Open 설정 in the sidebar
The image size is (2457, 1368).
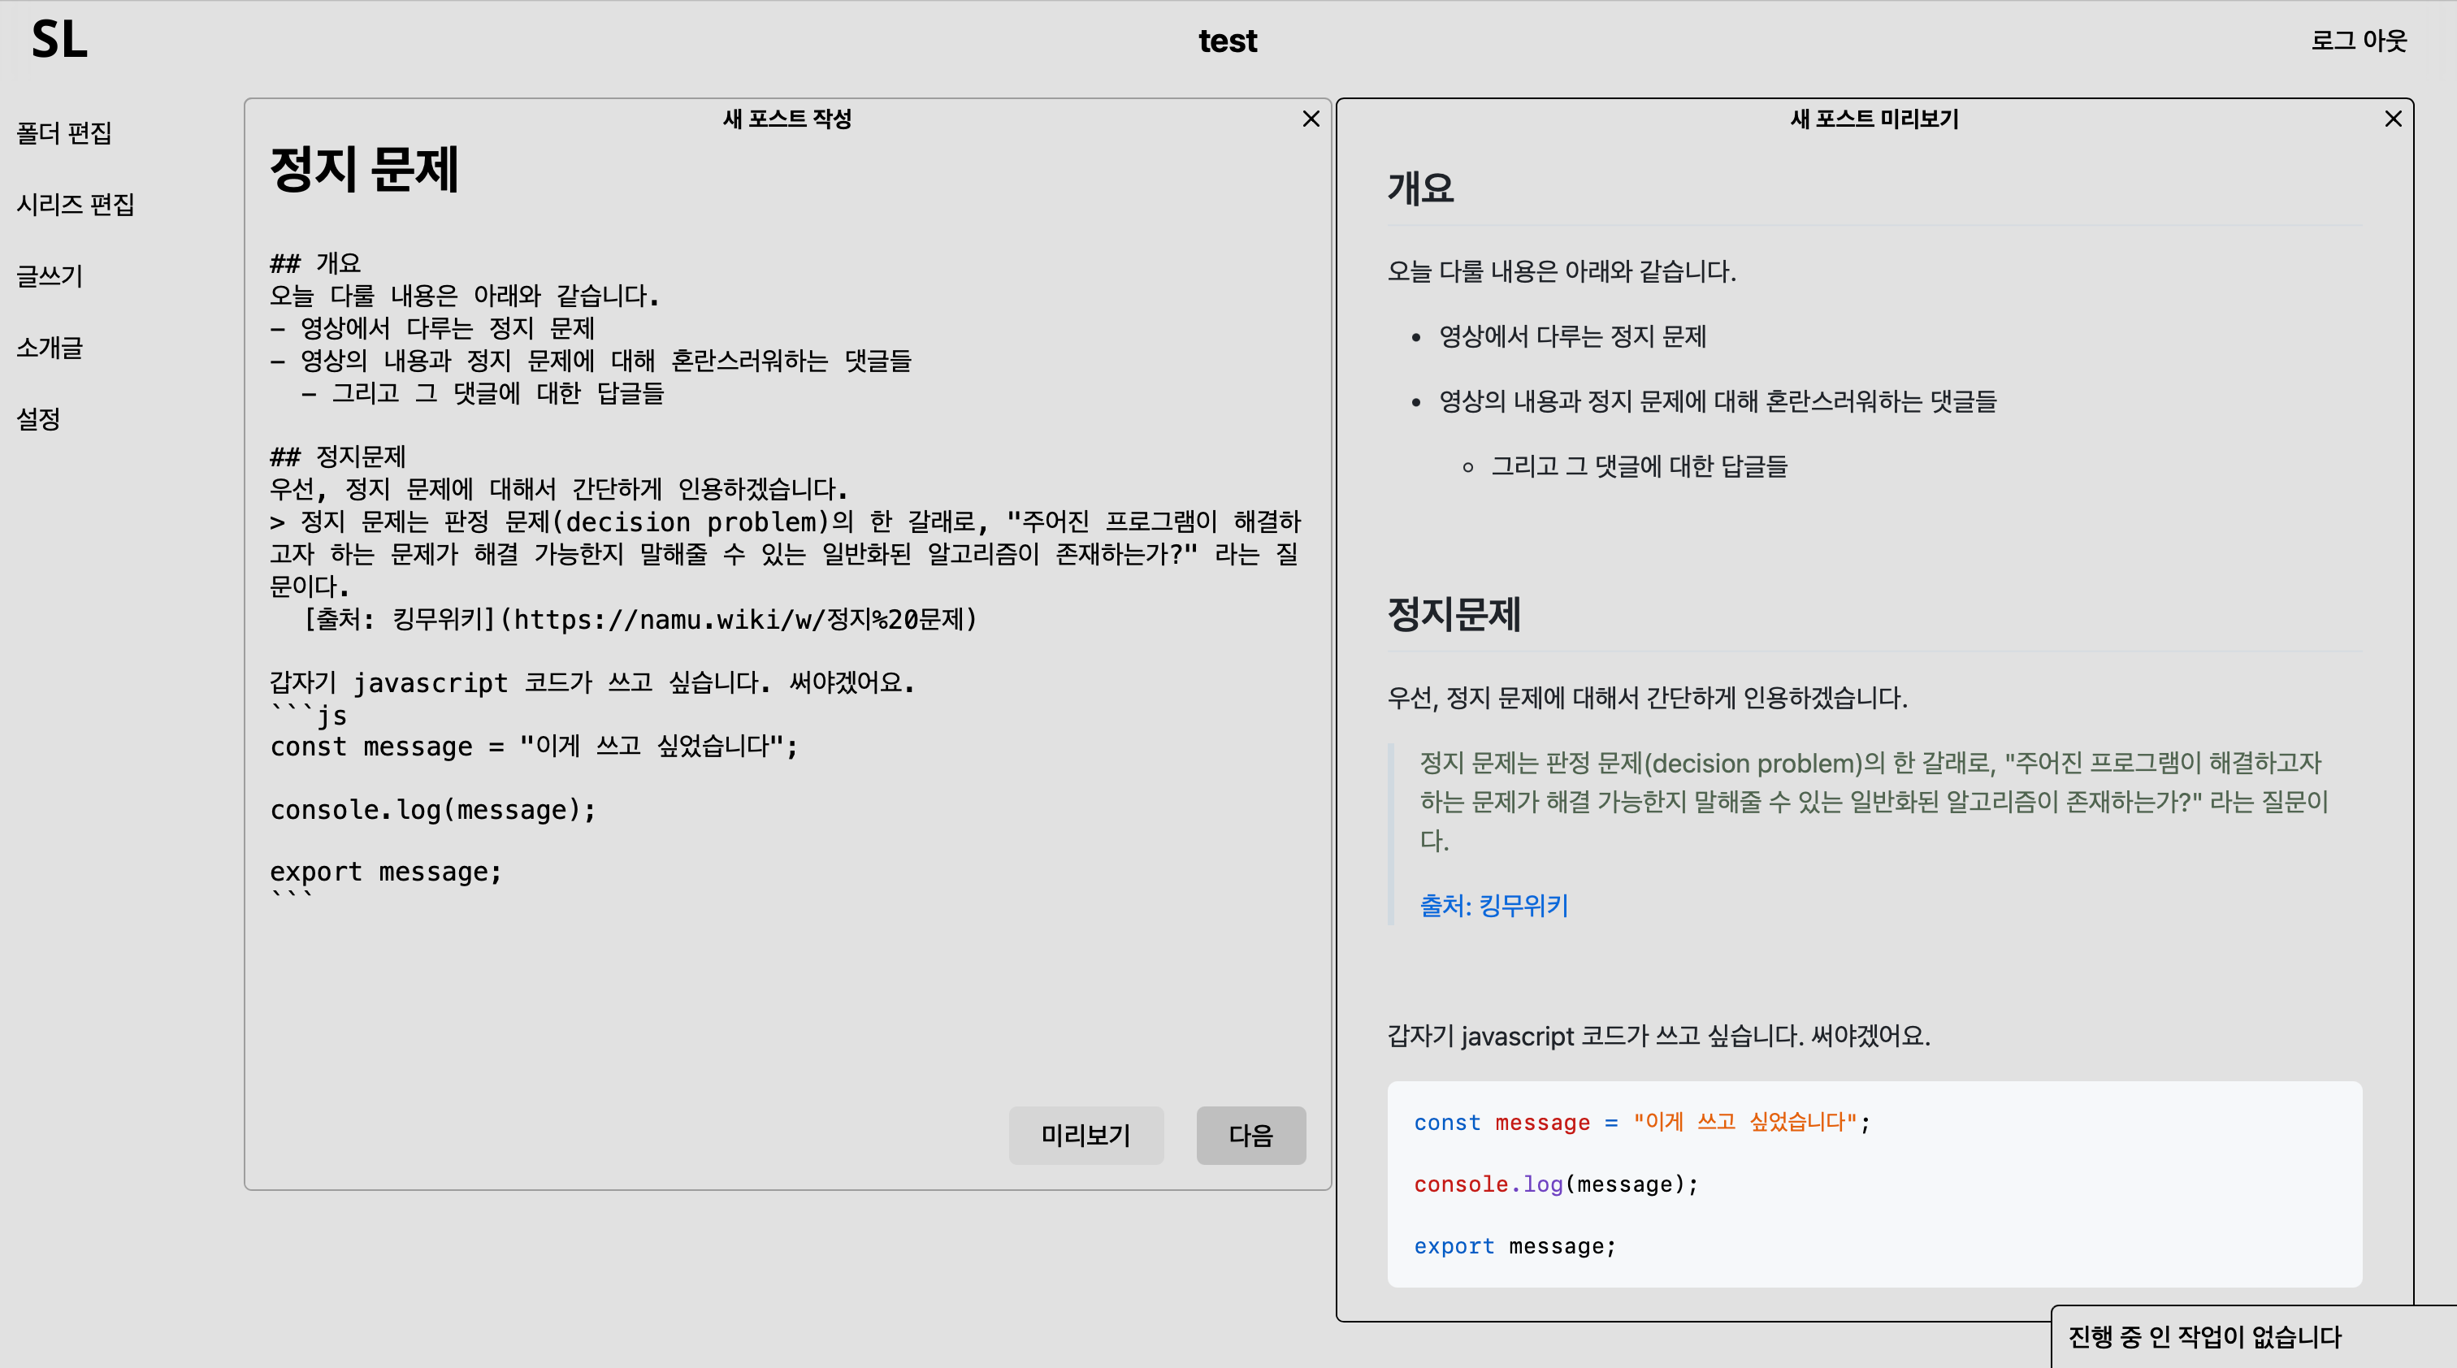click(38, 418)
